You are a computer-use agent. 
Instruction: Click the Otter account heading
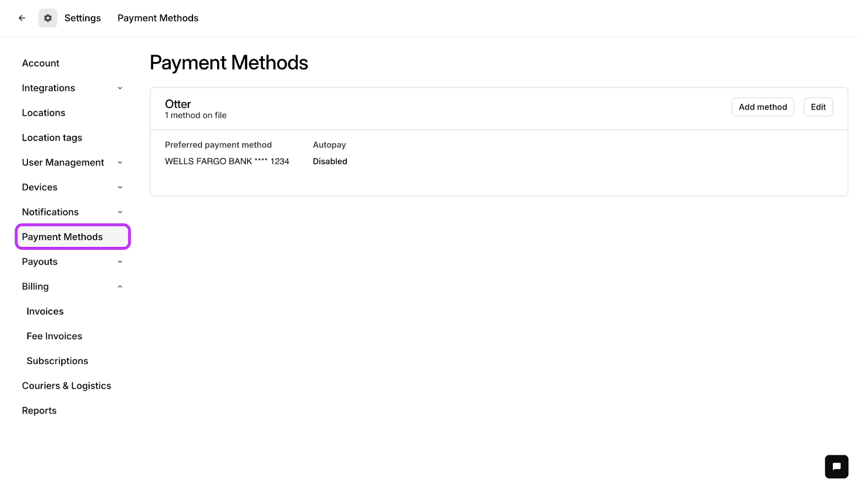[x=178, y=104]
